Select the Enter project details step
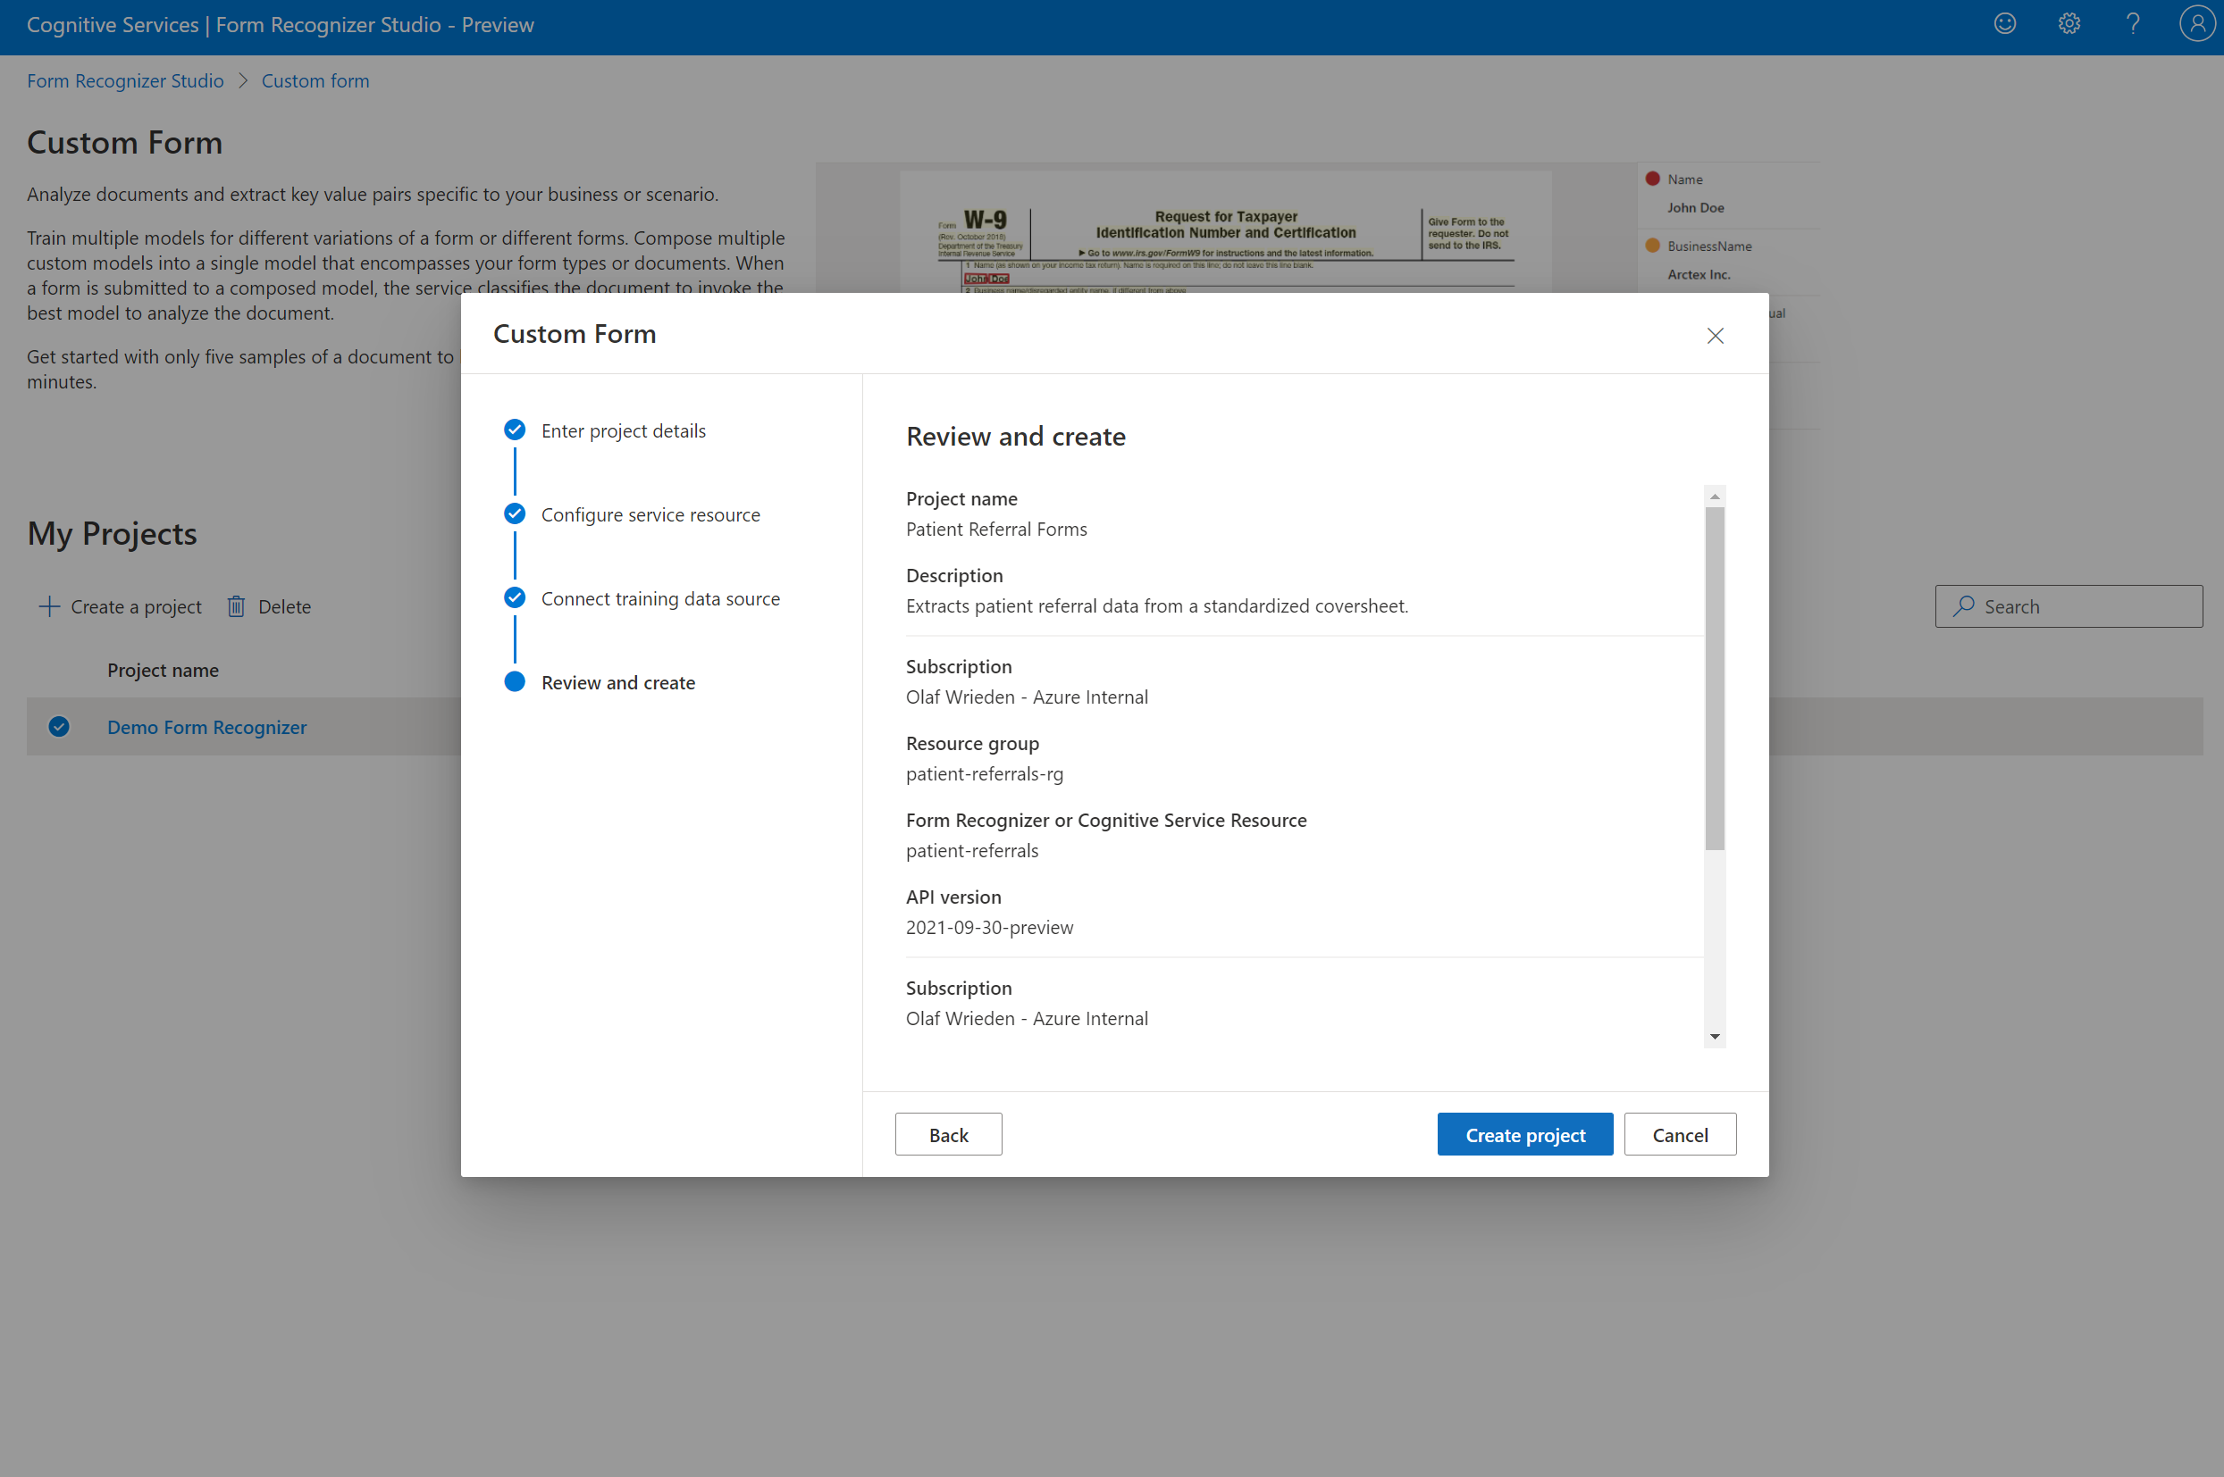2224x1477 pixels. (623, 431)
